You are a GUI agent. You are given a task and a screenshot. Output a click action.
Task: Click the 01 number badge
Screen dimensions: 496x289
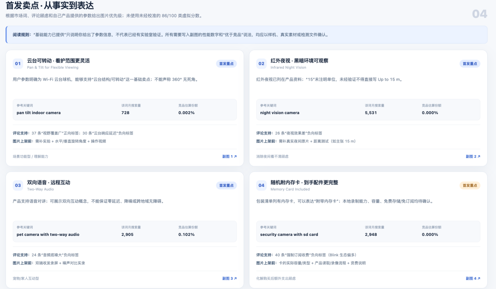[18, 63]
